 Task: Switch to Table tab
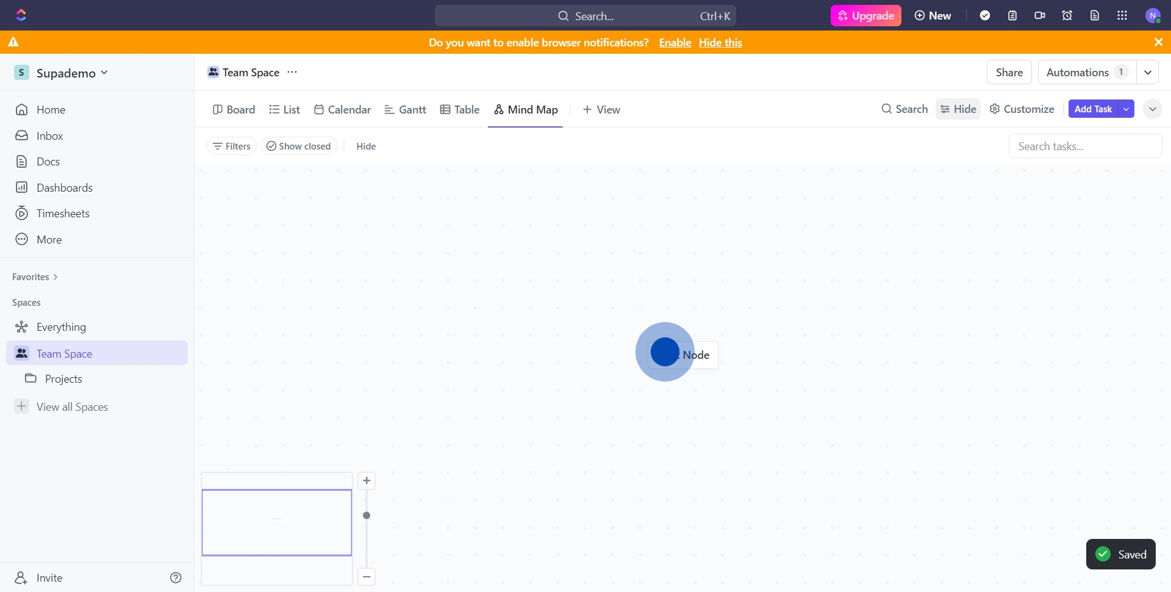pos(460,110)
